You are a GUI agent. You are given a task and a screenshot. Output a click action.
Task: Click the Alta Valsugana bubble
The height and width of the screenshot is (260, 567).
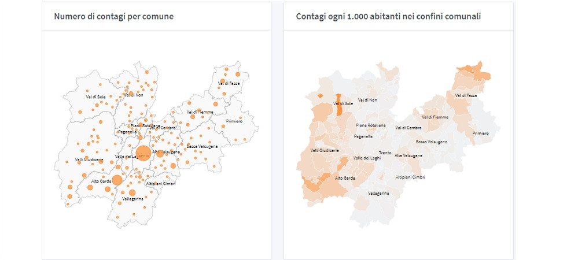pos(160,154)
